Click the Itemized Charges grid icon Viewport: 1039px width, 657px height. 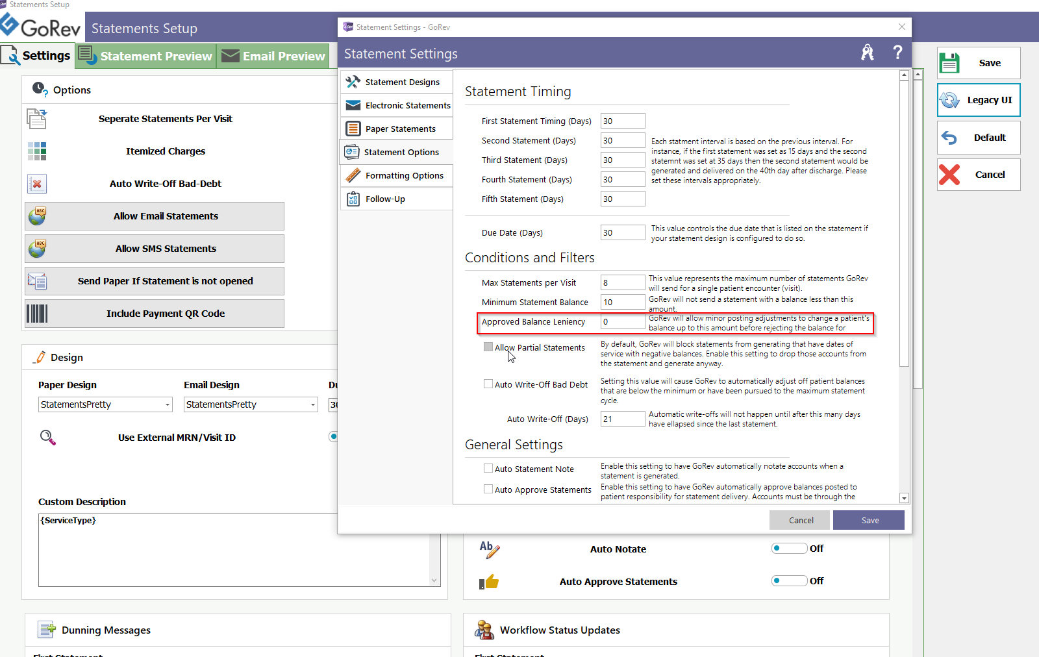click(37, 151)
